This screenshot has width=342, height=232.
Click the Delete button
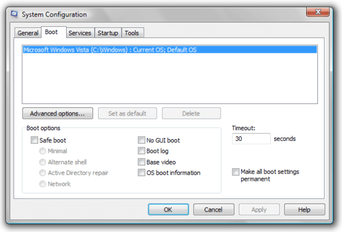(x=192, y=113)
